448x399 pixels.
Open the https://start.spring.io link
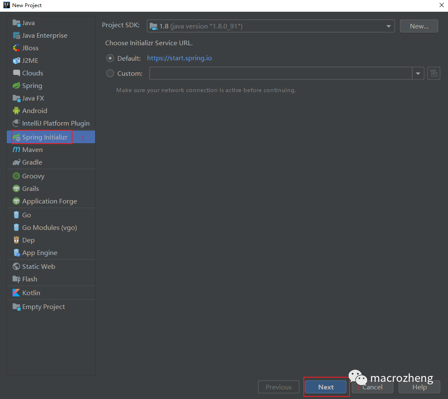(x=179, y=58)
